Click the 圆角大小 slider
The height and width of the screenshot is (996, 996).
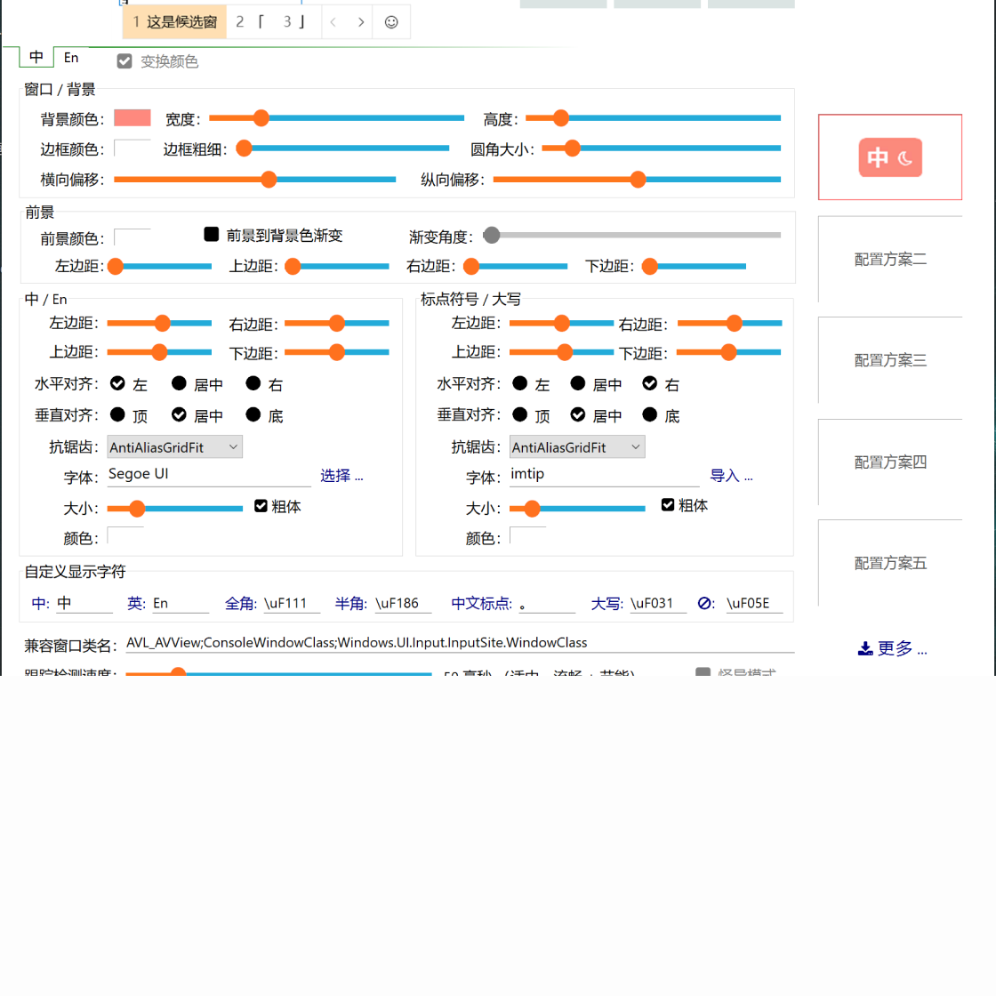click(662, 148)
